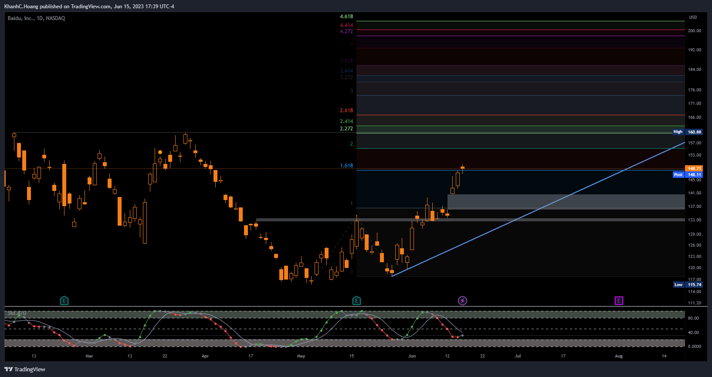
Task: Click the Mar date axis label
Action: pyautogui.click(x=89, y=356)
